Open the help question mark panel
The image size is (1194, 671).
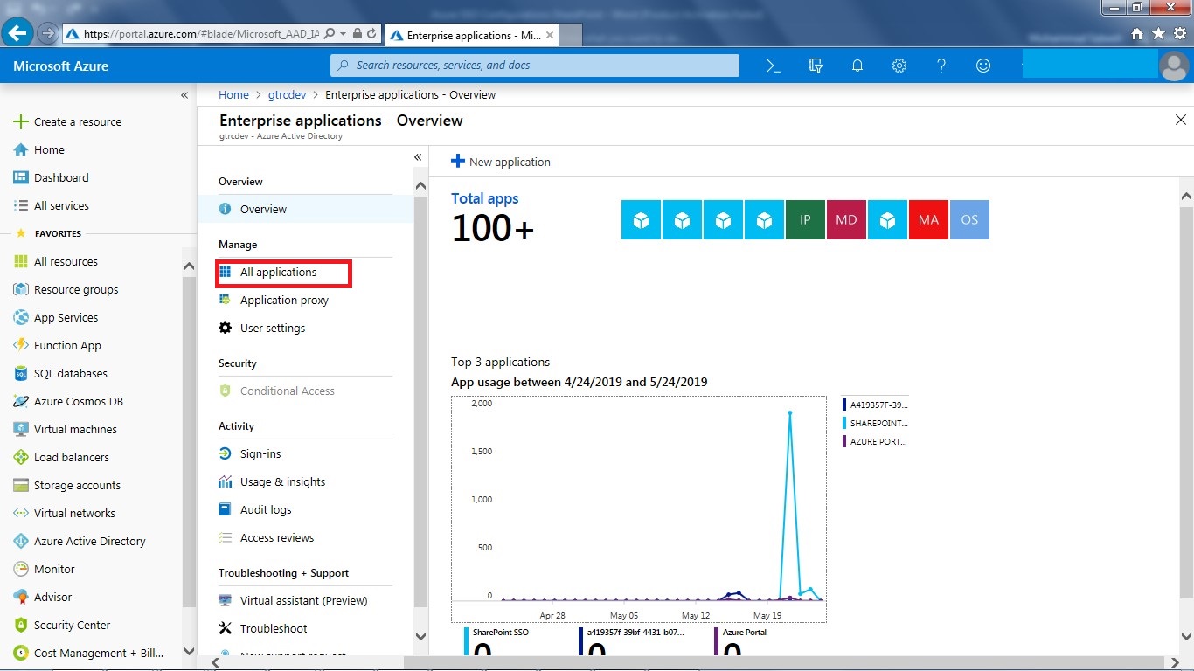coord(941,66)
